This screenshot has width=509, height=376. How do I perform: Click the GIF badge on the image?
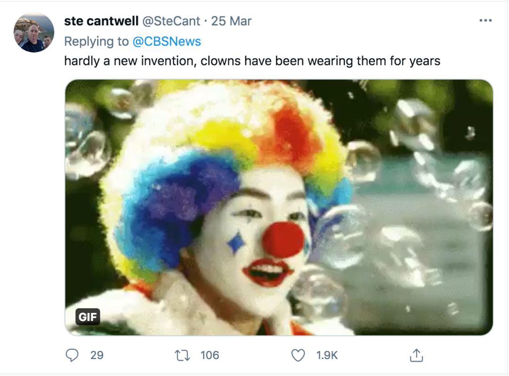tap(88, 317)
